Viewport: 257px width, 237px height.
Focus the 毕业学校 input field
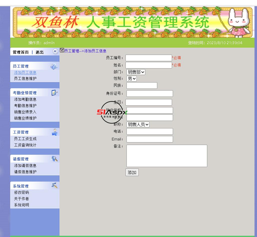(x=150, y=110)
